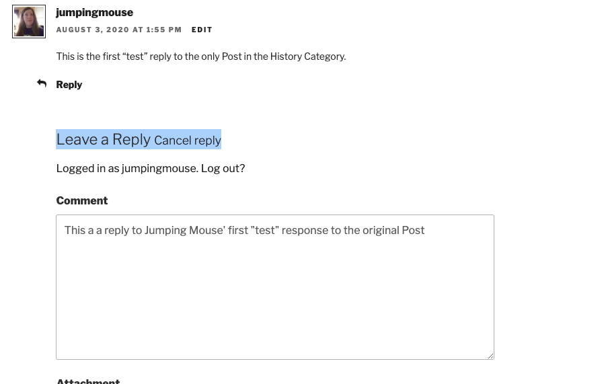The height and width of the screenshot is (384, 604).
Task: Click the Attachment label at the bottom
Action: pyautogui.click(x=88, y=381)
